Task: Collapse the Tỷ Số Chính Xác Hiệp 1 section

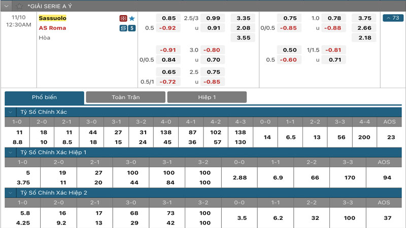Action: click(x=11, y=152)
